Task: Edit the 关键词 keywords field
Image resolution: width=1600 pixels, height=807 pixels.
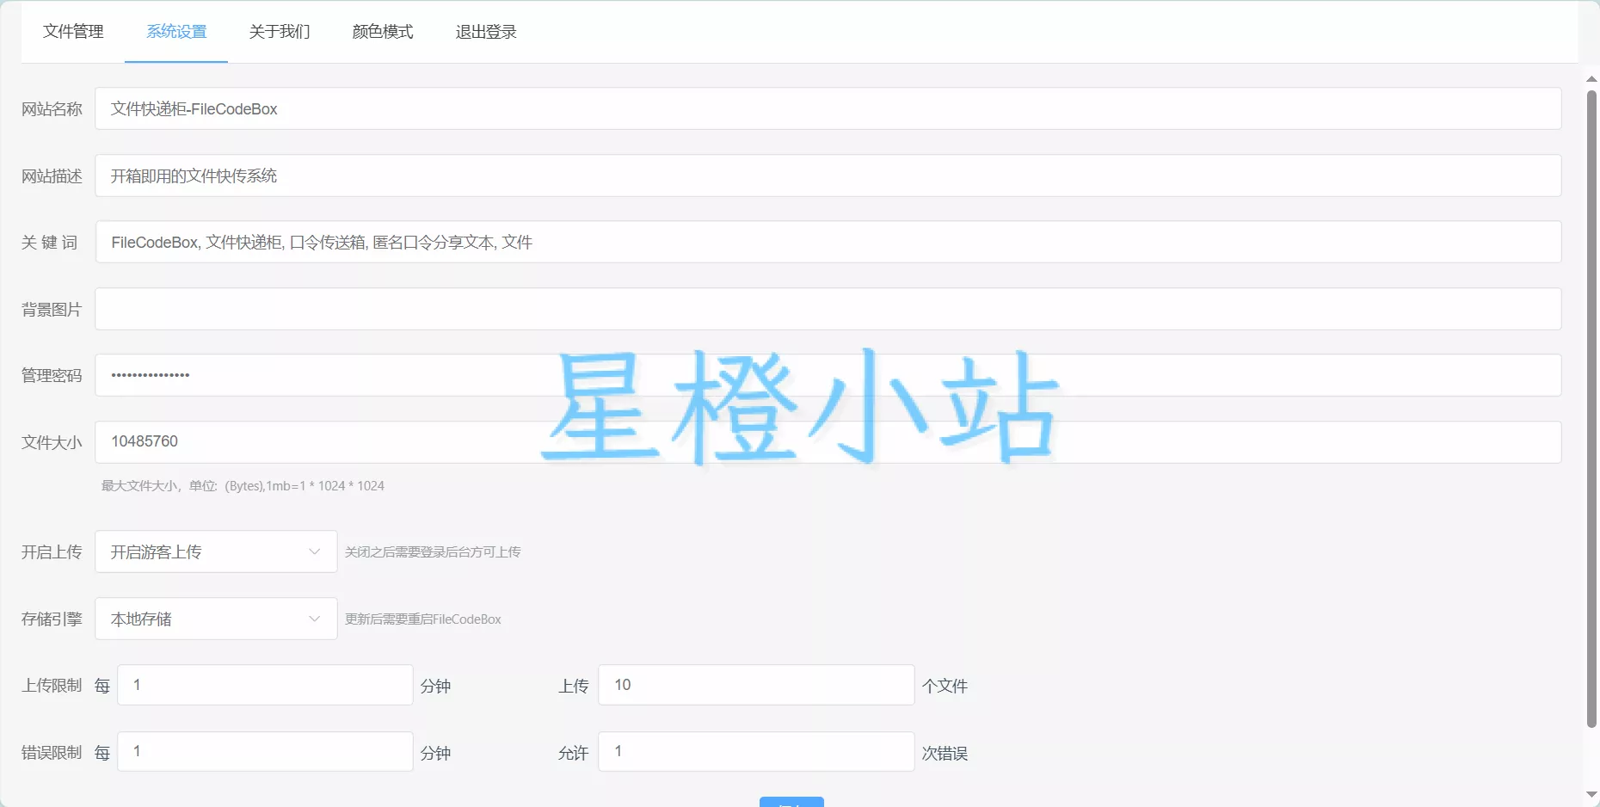Action: coord(828,242)
